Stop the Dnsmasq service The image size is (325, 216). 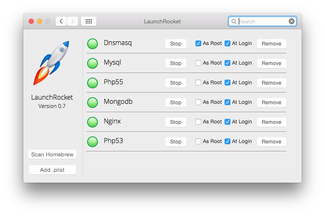(175, 43)
